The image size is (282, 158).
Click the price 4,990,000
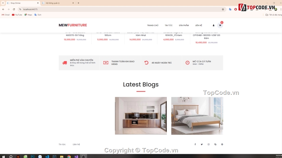pyautogui.click(x=168, y=39)
